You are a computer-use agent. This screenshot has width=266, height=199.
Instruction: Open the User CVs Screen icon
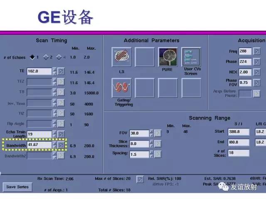[191, 57]
